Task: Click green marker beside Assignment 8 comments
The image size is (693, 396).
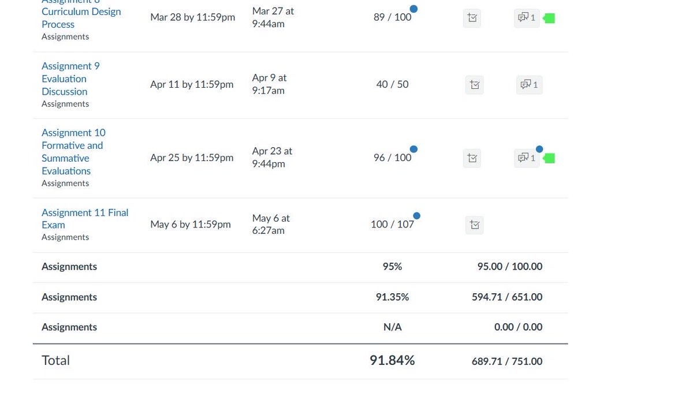Action: 549,18
